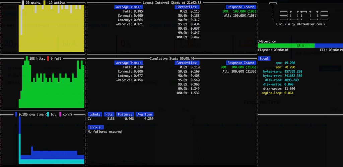Click the '100.0%: 1.532' percentile row
343x167 pixels.
[188, 93]
